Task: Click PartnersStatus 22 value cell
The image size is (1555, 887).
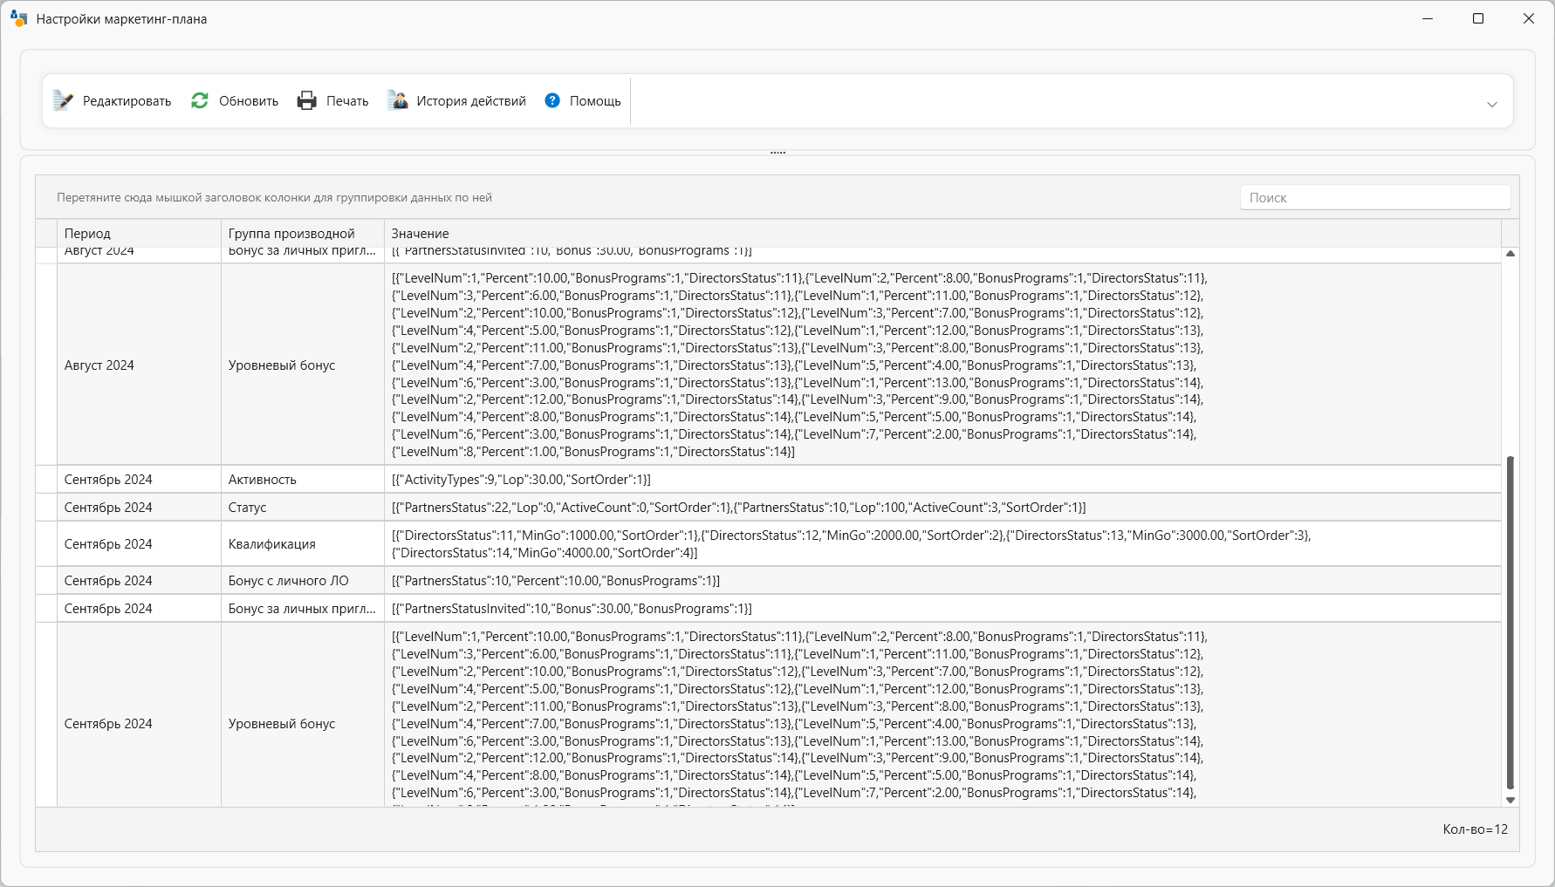Action: tap(942, 508)
